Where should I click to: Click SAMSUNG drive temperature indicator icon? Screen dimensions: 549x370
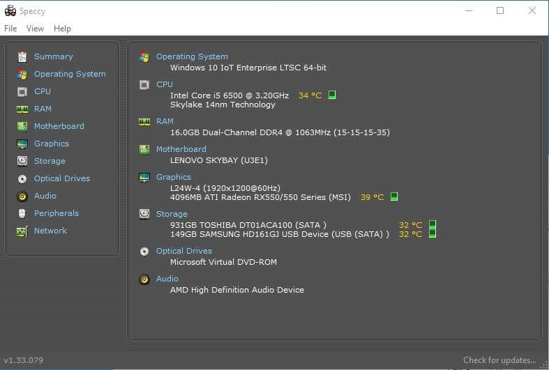(x=433, y=233)
